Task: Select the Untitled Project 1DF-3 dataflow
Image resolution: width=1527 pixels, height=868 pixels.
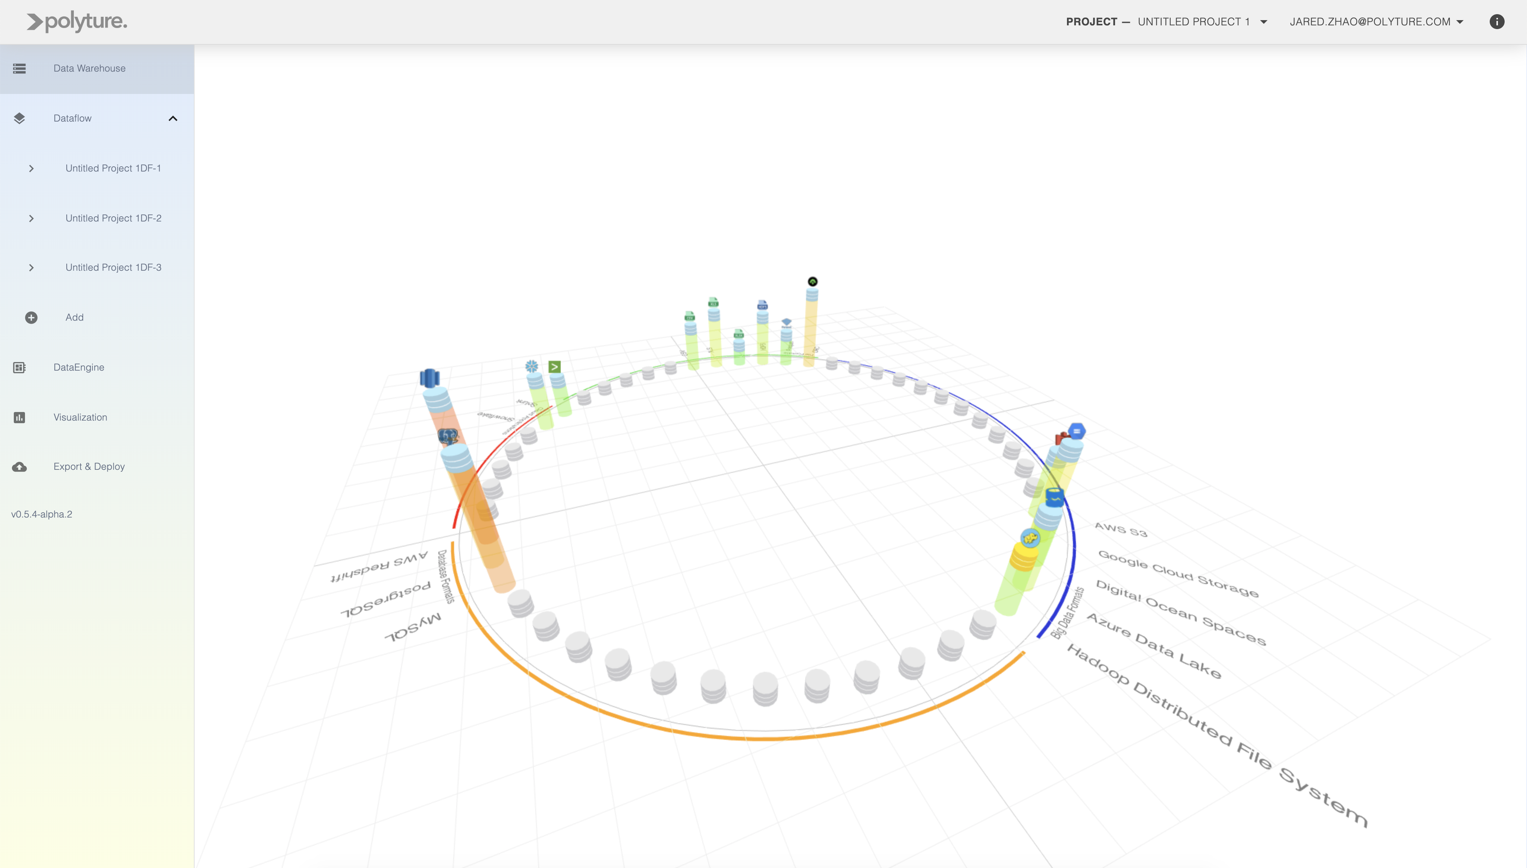Action: 113,268
